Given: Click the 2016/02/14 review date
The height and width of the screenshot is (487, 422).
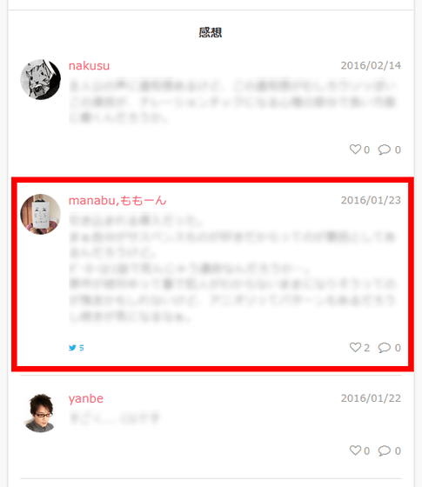Looking at the screenshot, I should pyautogui.click(x=371, y=65).
